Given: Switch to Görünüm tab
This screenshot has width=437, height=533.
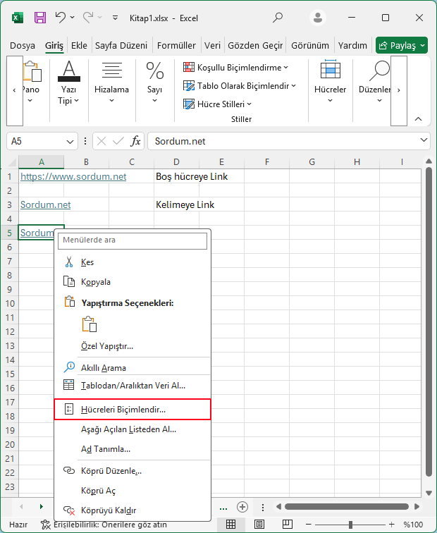Looking at the screenshot, I should pyautogui.click(x=310, y=46).
